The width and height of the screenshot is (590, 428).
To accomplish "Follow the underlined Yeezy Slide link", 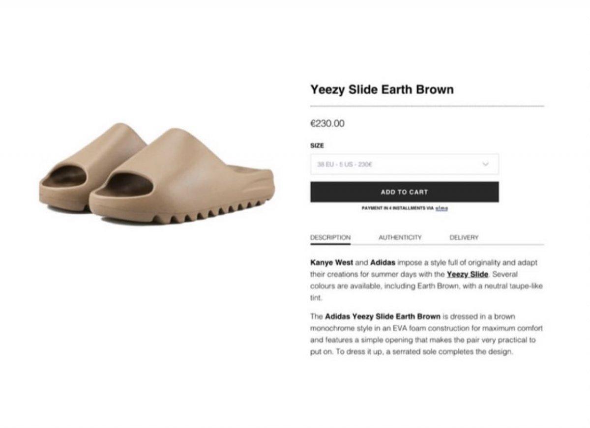I will point(467,274).
